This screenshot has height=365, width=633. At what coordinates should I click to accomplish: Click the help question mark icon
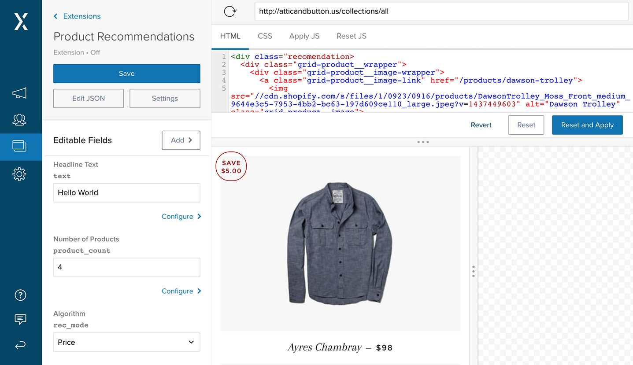tap(20, 295)
